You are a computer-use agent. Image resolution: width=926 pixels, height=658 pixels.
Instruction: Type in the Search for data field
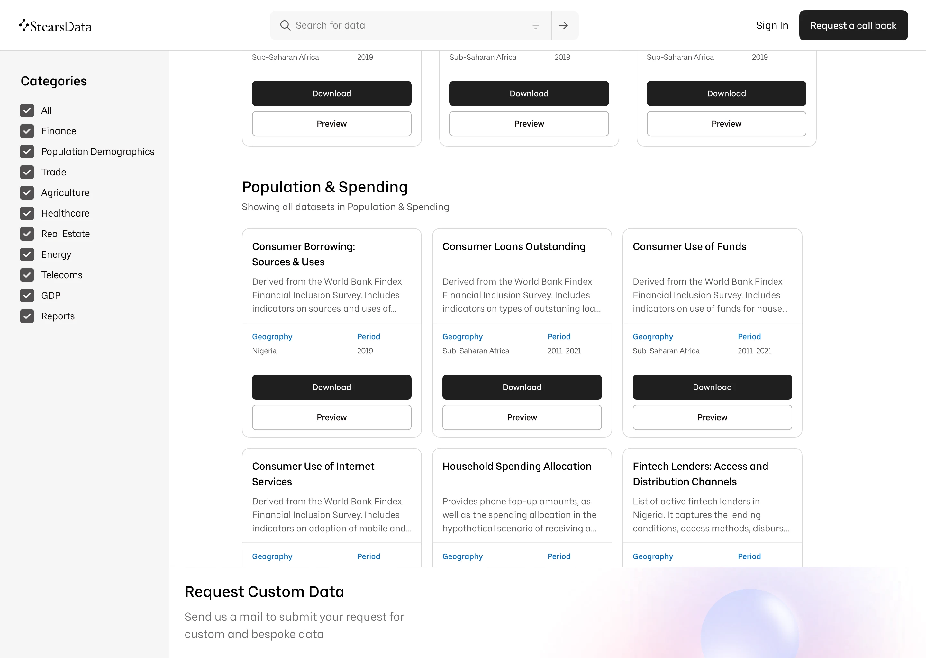tap(410, 25)
